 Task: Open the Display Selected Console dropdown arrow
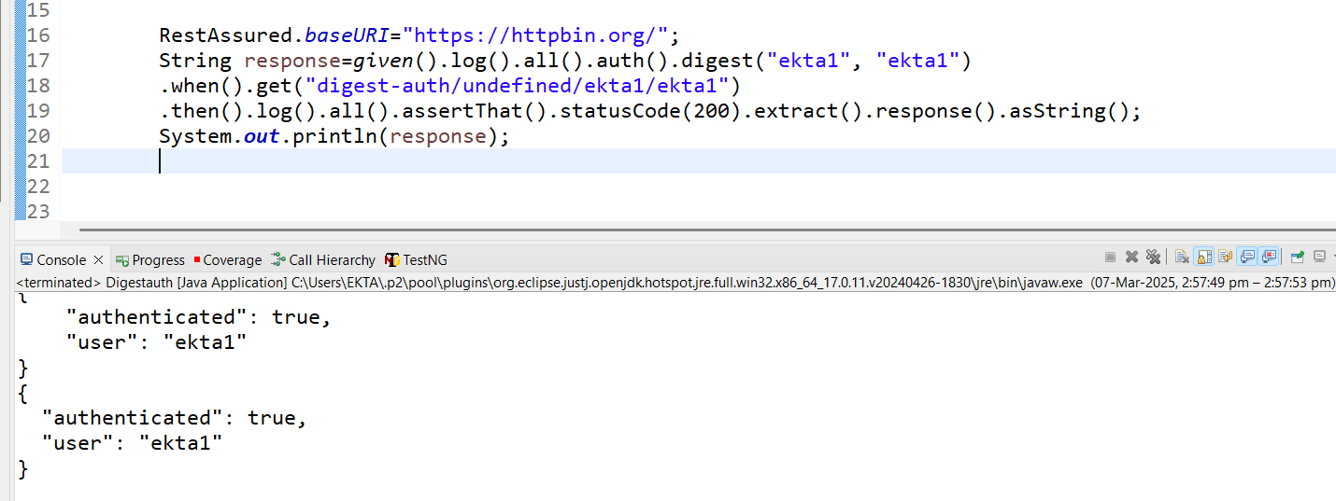point(1331,257)
